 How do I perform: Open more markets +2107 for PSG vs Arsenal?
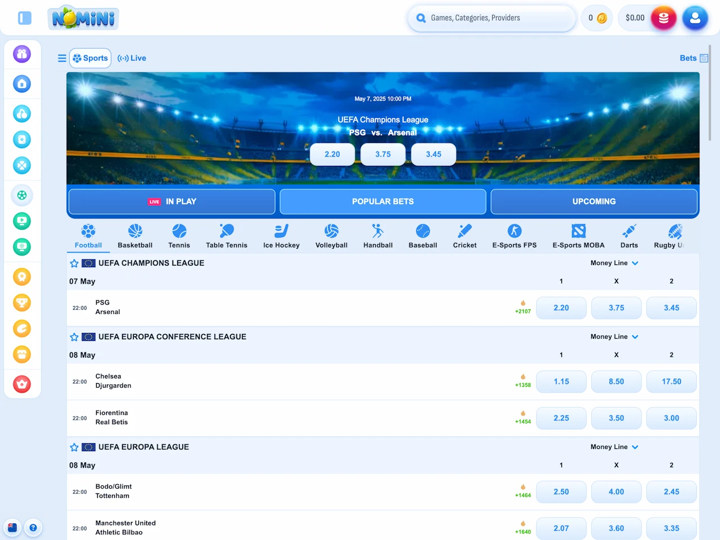523,308
